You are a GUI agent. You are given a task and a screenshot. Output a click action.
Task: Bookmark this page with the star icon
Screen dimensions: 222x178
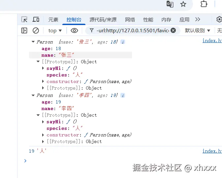(x=183, y=4)
